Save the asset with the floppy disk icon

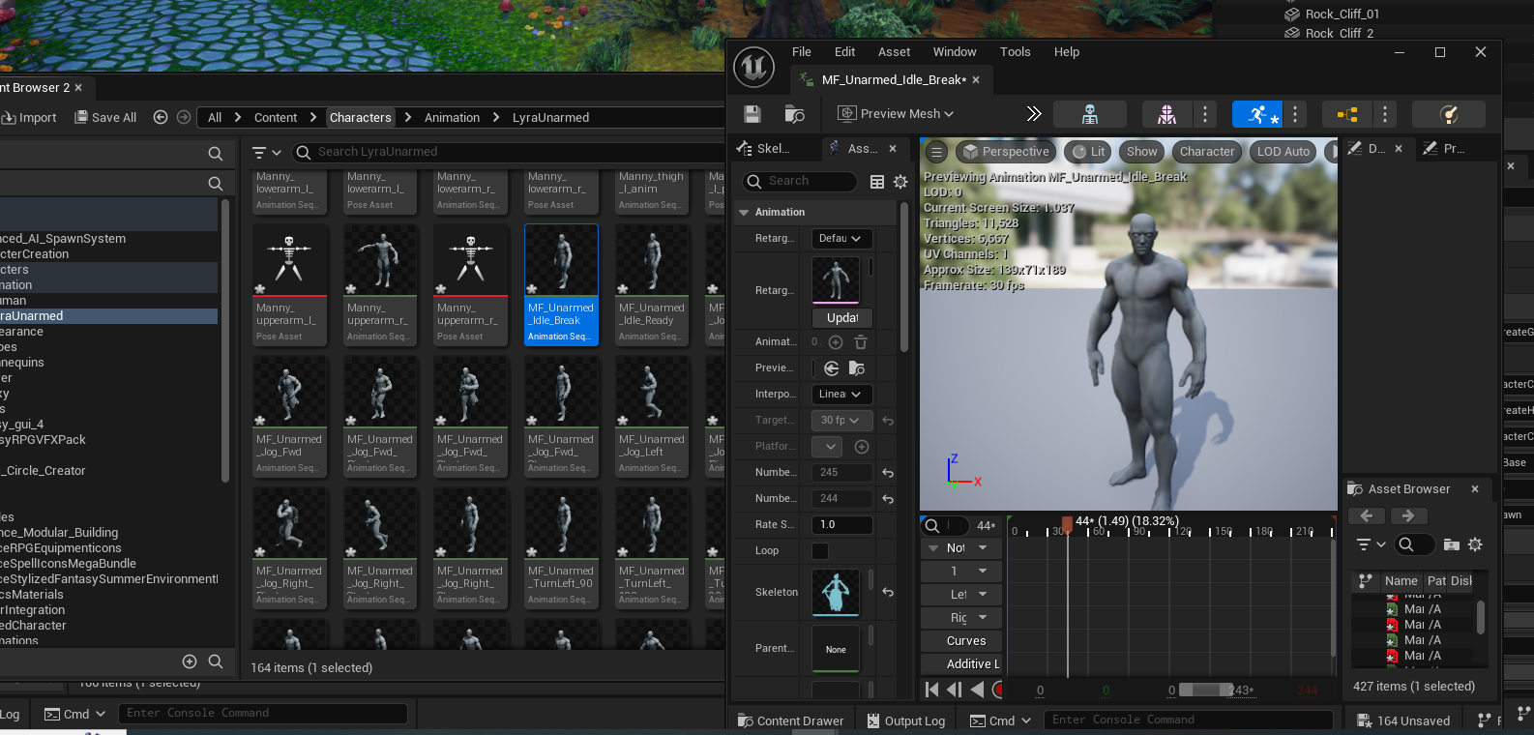(752, 114)
